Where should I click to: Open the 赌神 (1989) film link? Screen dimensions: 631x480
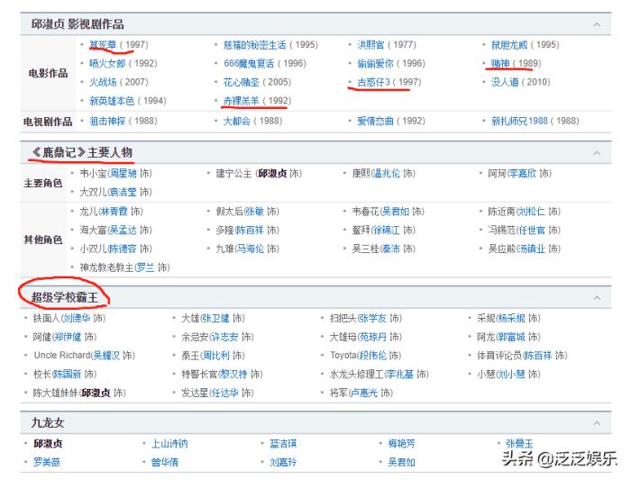point(498,63)
